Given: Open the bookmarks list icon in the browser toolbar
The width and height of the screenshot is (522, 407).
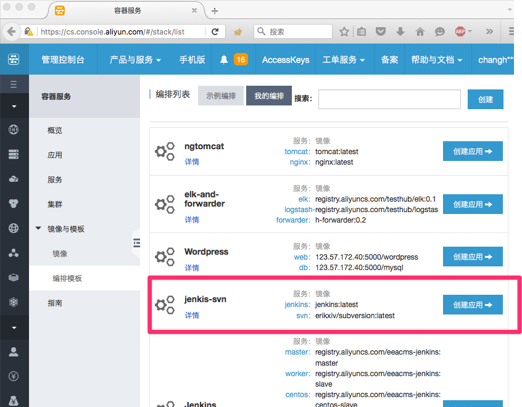Looking at the screenshot, I should tap(362, 31).
